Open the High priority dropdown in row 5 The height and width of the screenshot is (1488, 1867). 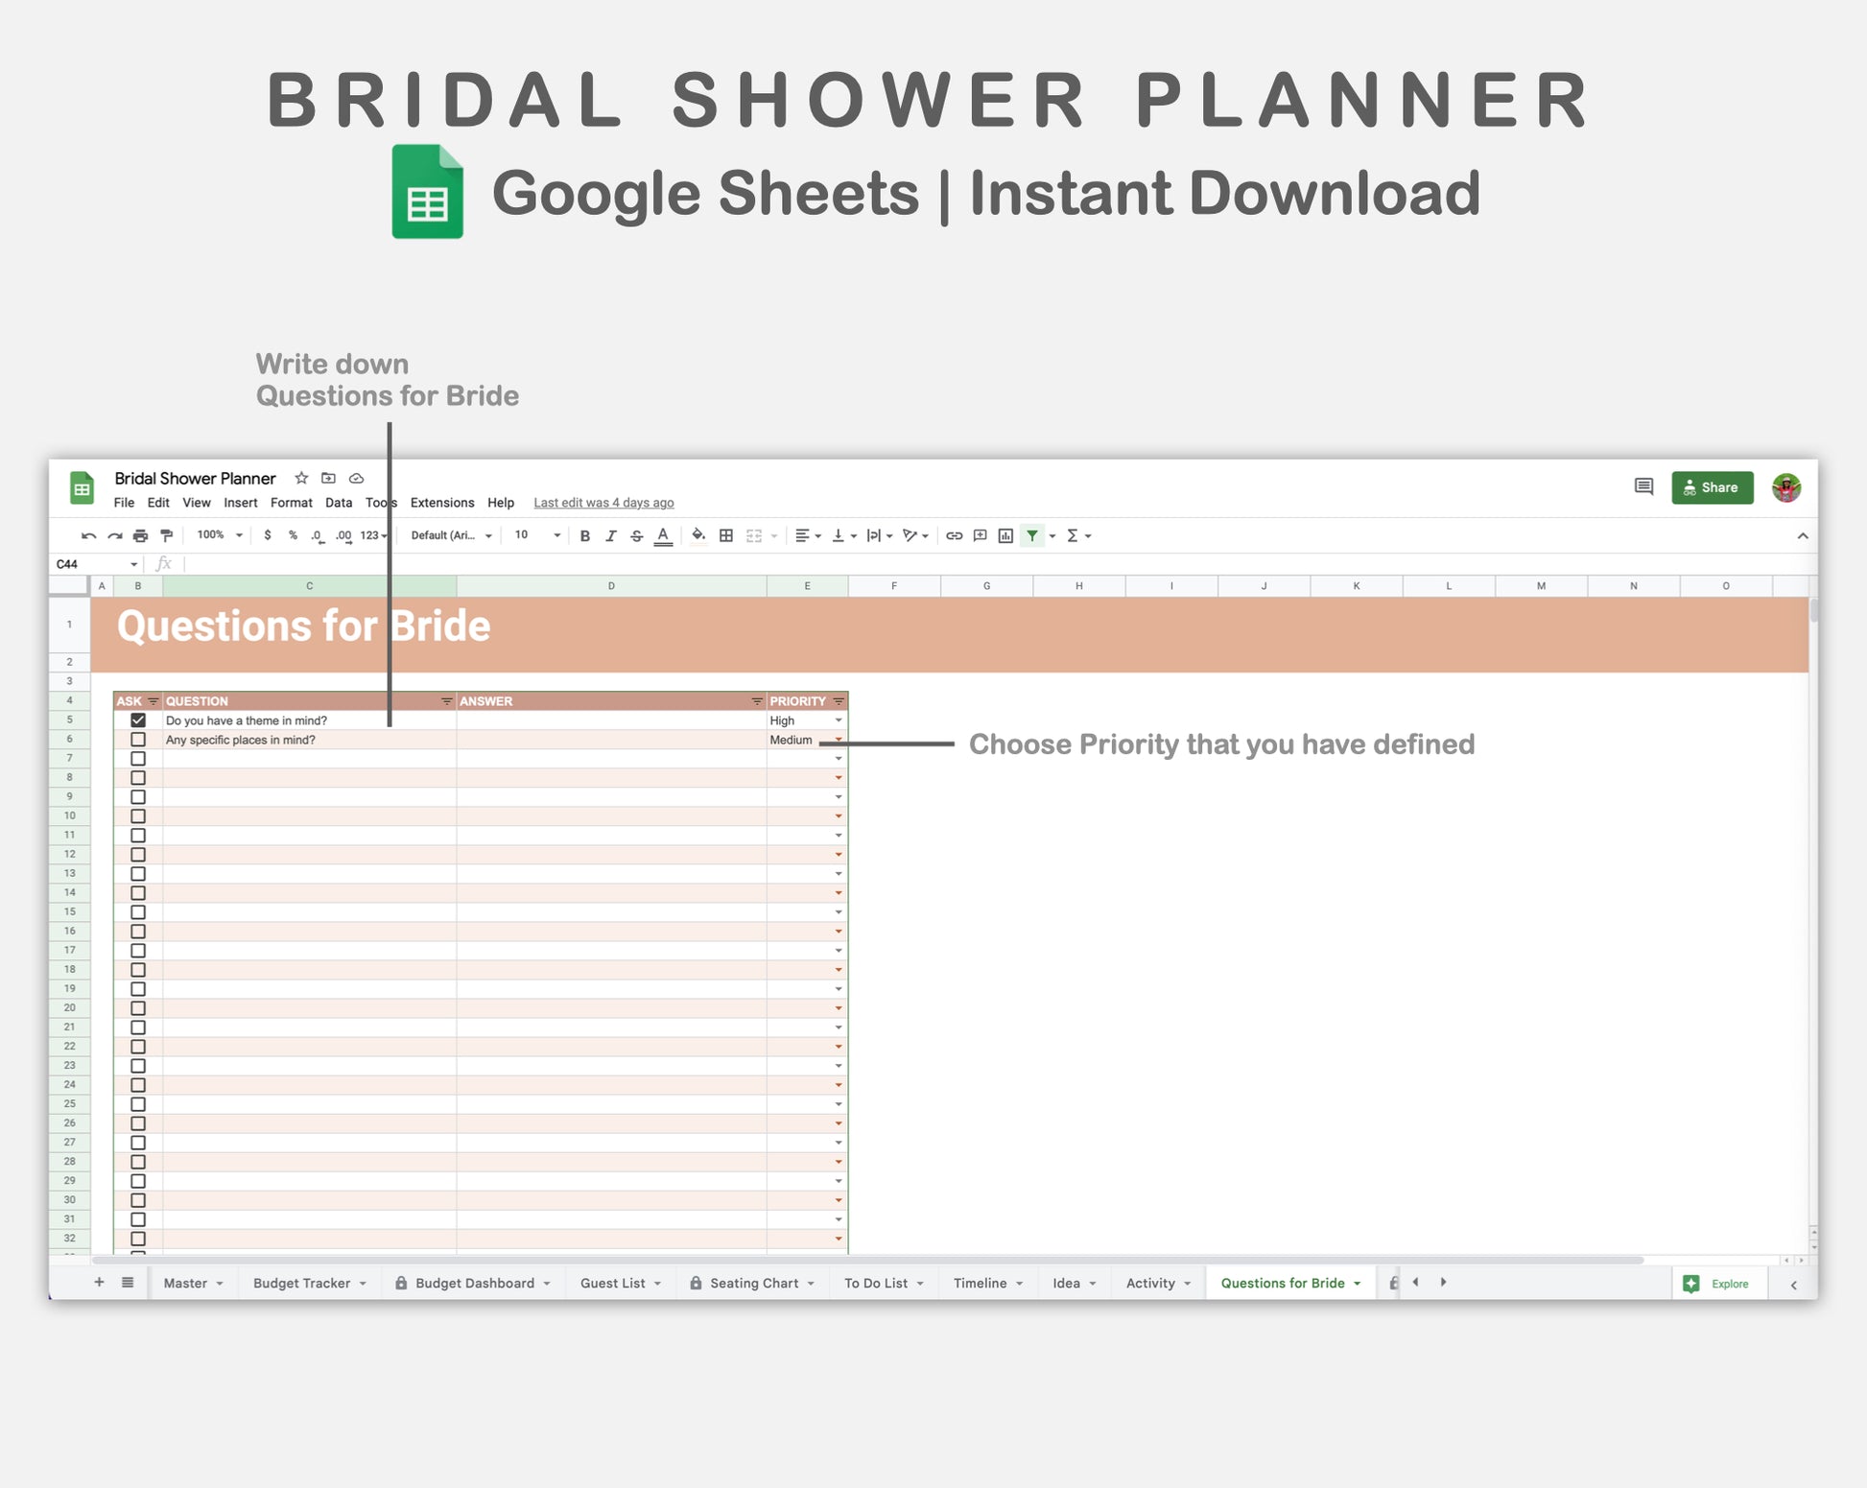click(839, 720)
